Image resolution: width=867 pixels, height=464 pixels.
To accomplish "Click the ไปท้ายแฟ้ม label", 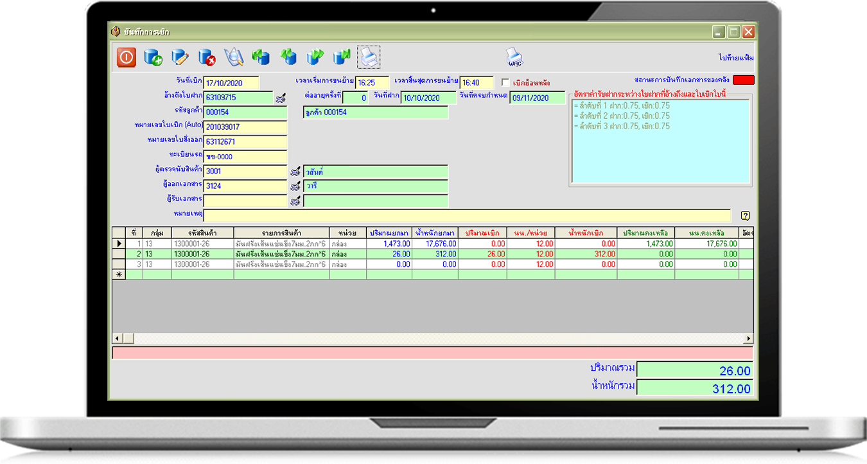I will pyautogui.click(x=736, y=58).
